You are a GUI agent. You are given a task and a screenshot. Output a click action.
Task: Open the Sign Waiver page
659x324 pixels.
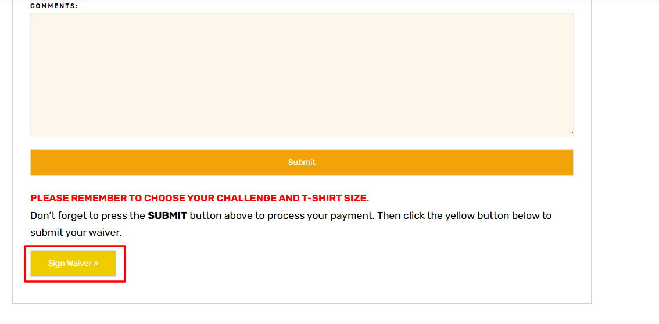coord(73,264)
